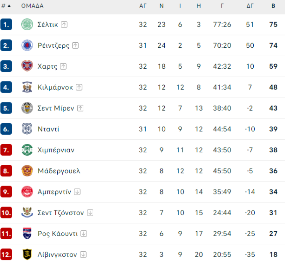Open the Ρέιντζερς team link
The width and height of the screenshot is (285, 263).
tap(54, 46)
